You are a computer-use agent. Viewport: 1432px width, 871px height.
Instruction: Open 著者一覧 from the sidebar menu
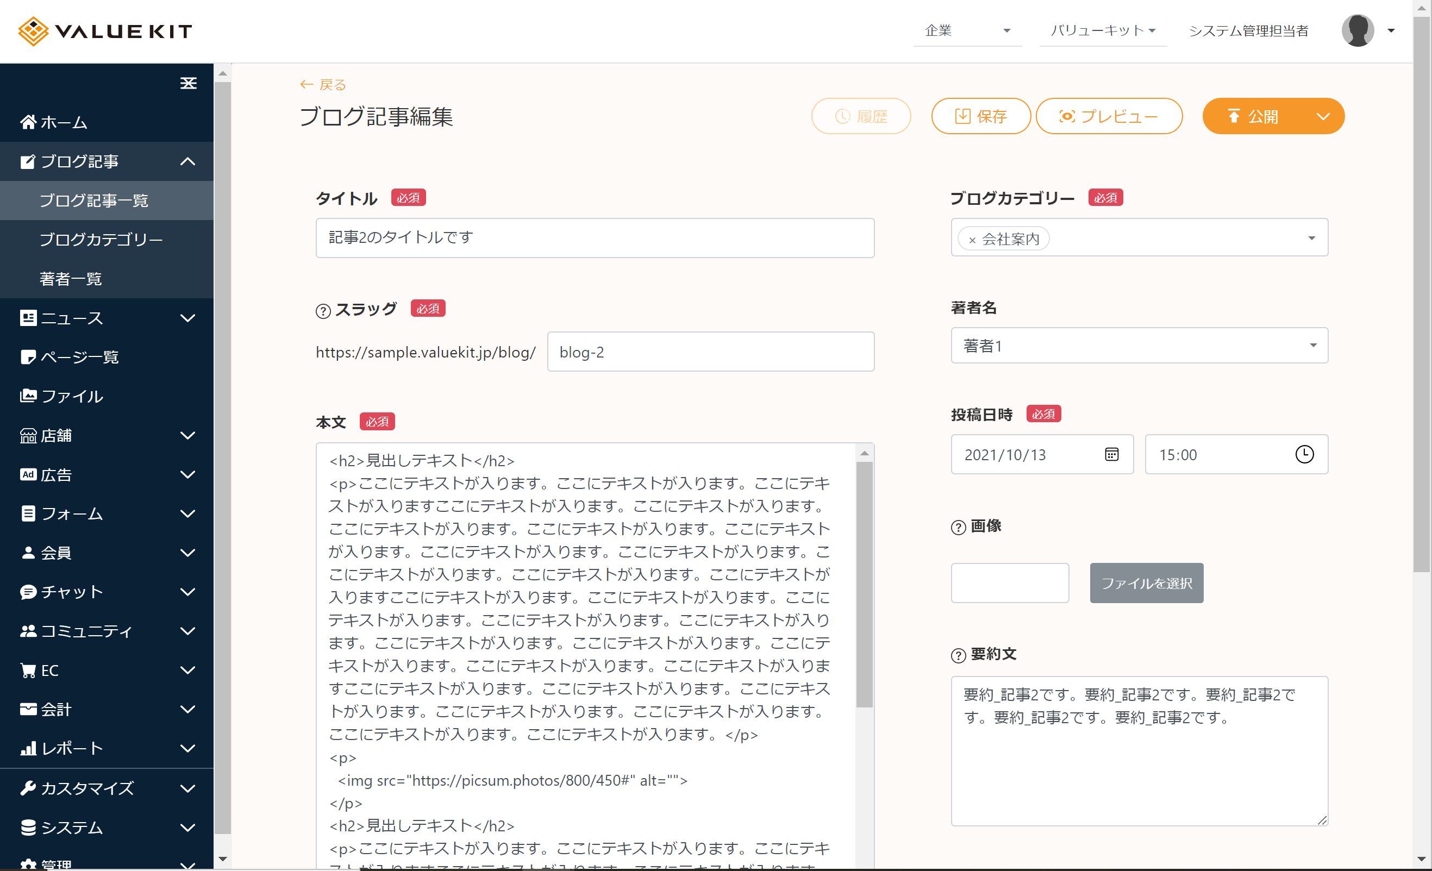(x=71, y=278)
